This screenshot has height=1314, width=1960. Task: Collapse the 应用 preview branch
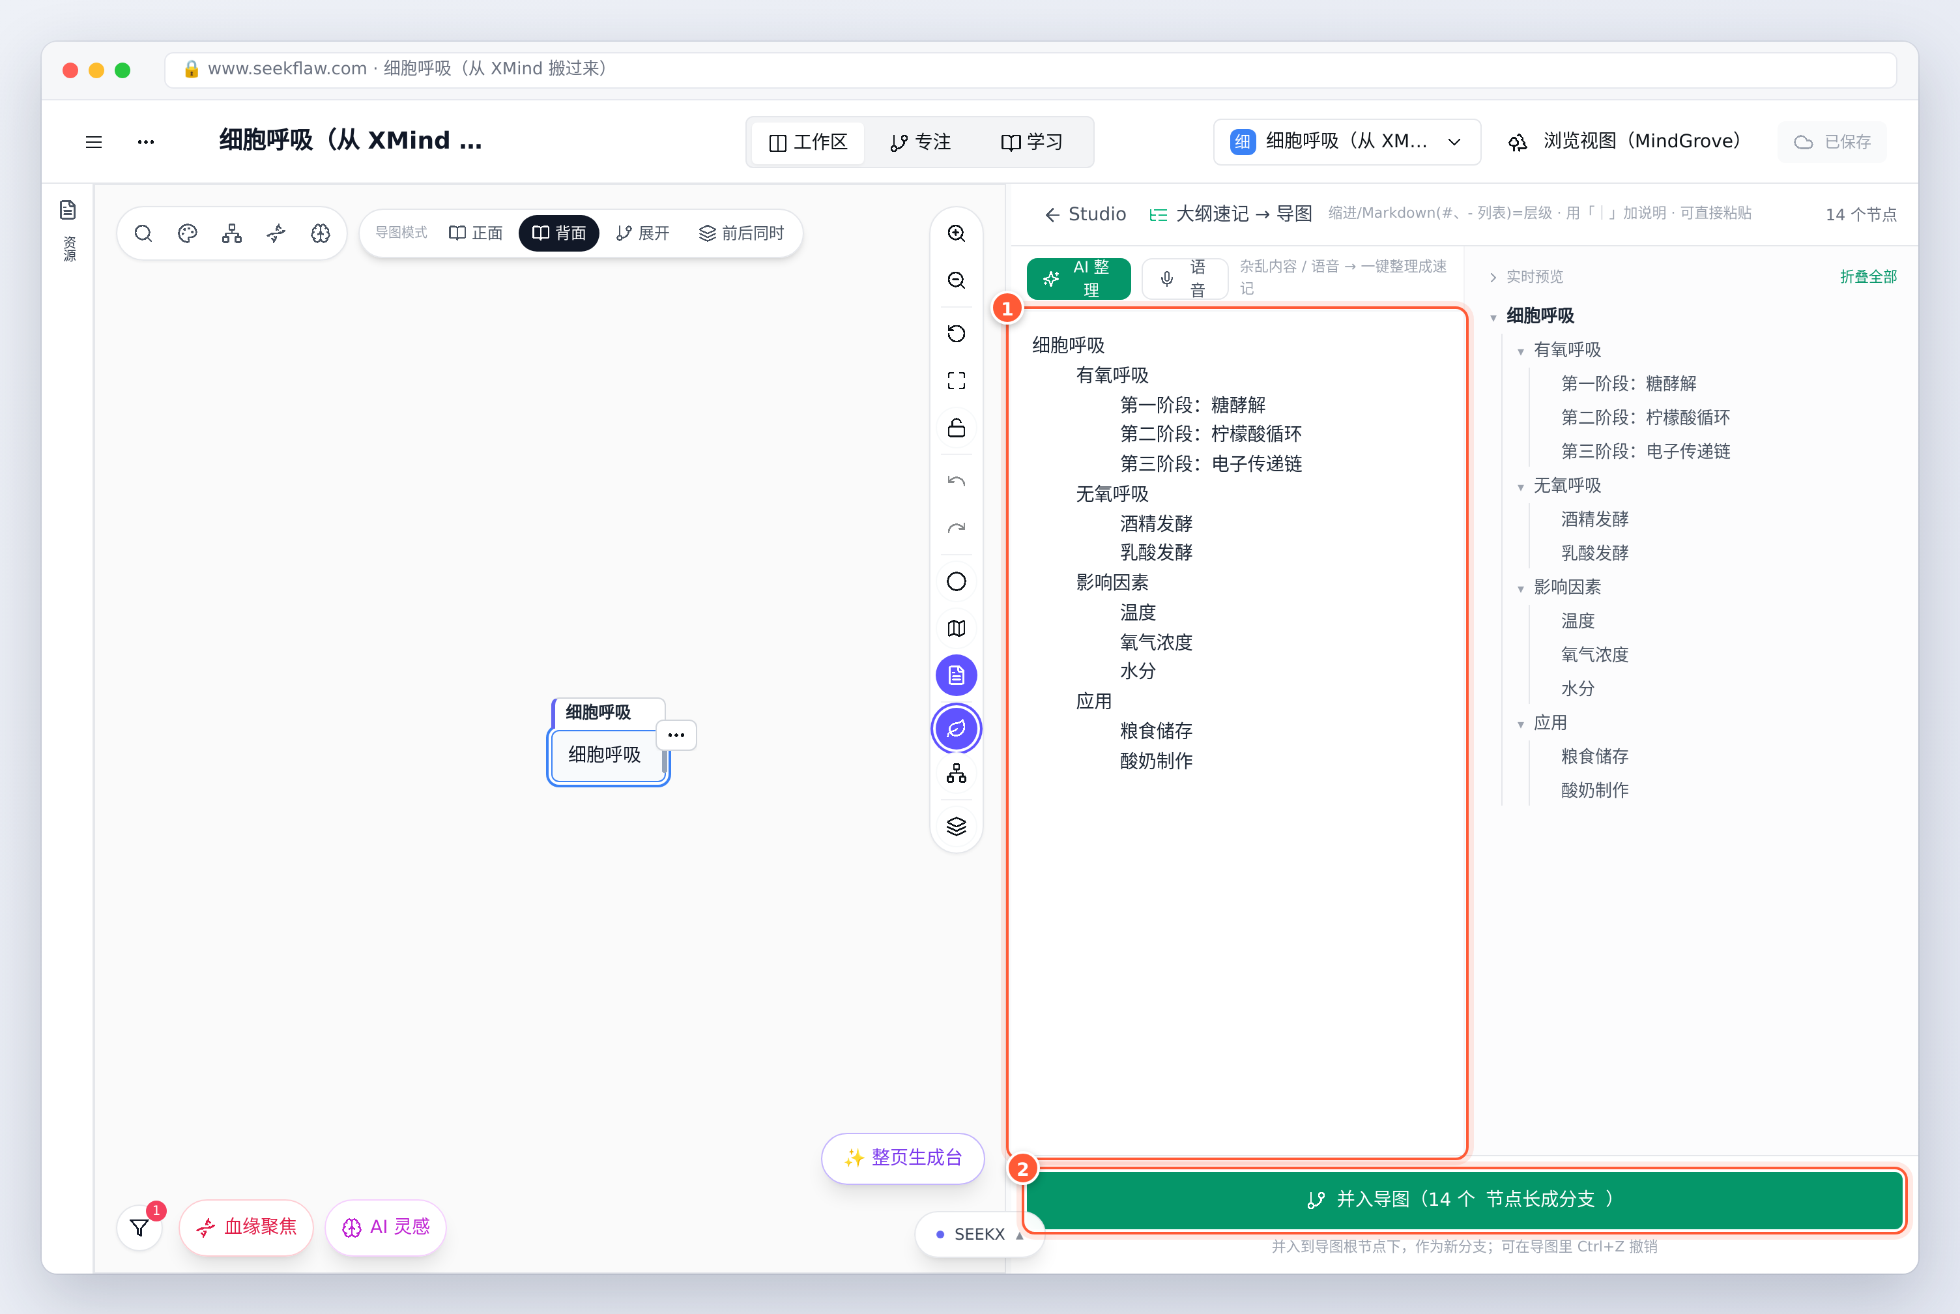tap(1520, 724)
